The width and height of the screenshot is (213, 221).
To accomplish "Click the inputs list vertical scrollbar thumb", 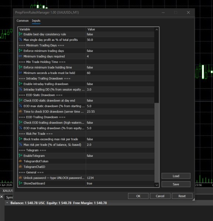I will pos(157,143).
